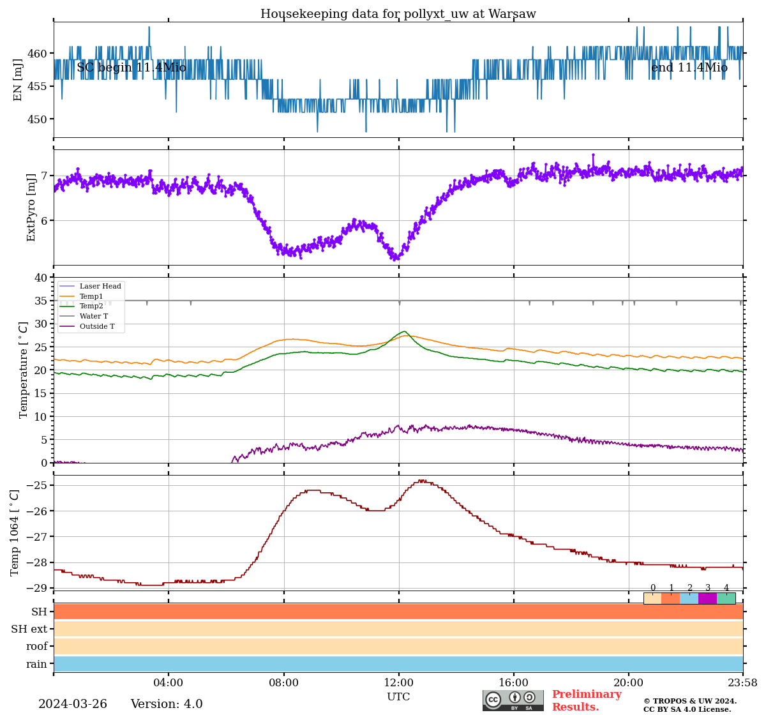This screenshot has width=766, height=715.
Task: Click the '35' tick on the Temperature axis
Action: point(41,301)
